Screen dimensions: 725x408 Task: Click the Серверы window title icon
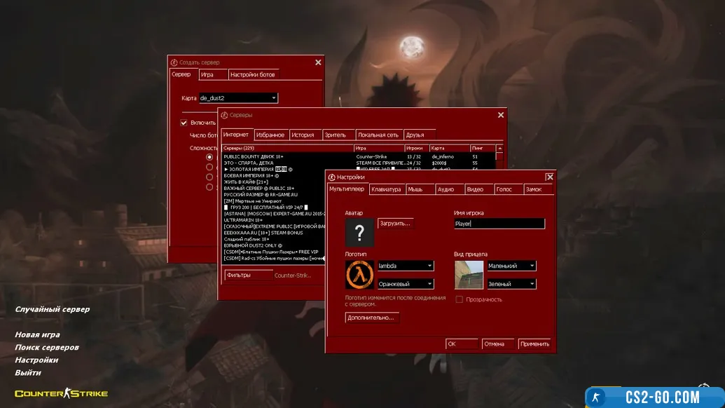click(224, 115)
